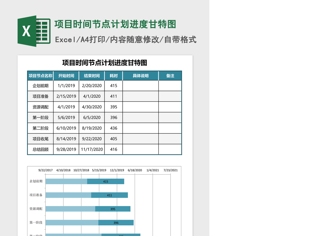Select the 结束时间 column header
Image resolution: width=314 pixels, height=236 pixels.
(92, 76)
